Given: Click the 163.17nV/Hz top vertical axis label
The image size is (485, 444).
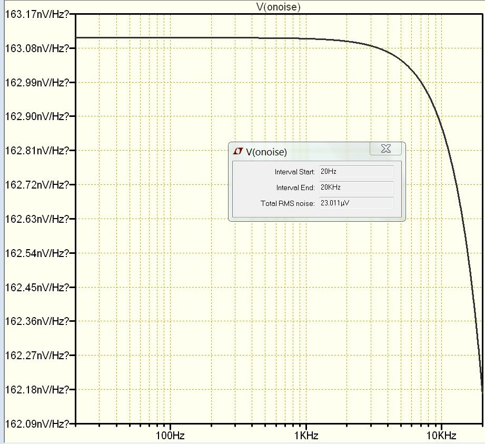Looking at the screenshot, I should [37, 14].
